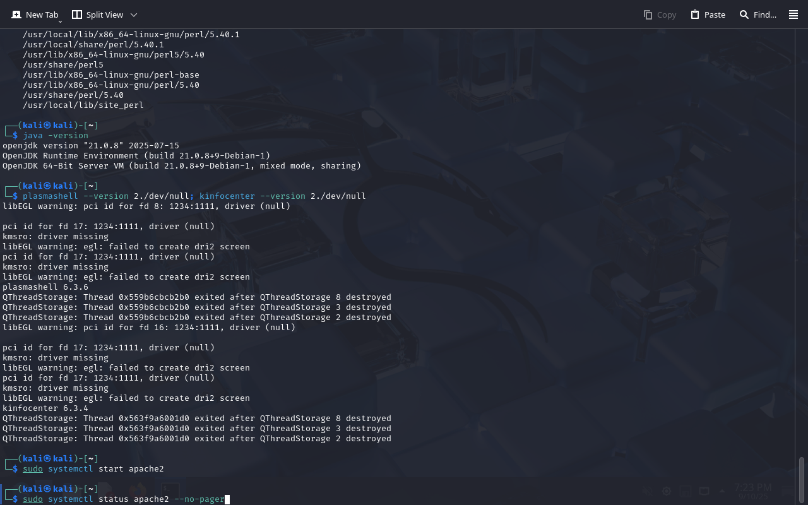Click the java -version command
This screenshot has height=505, width=808.
56,136
